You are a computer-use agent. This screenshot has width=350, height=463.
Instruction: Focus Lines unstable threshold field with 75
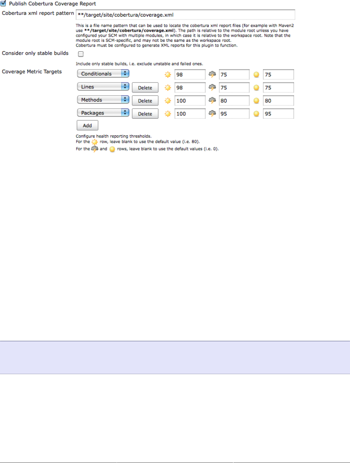coord(279,88)
